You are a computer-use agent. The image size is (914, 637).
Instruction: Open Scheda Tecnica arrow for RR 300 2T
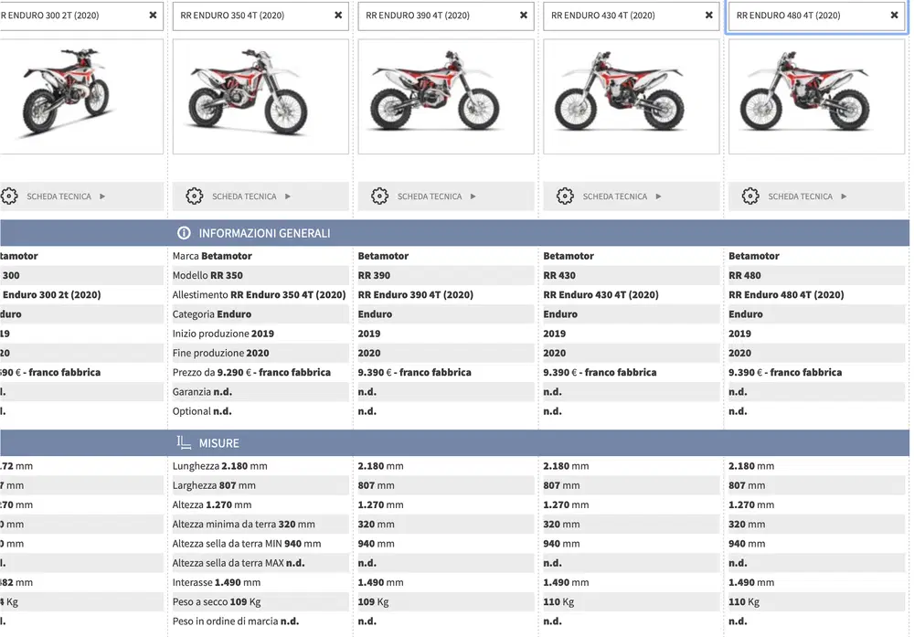[102, 196]
